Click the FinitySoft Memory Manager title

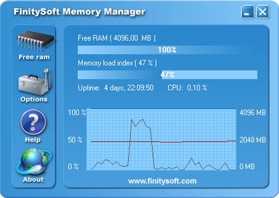coord(79,12)
